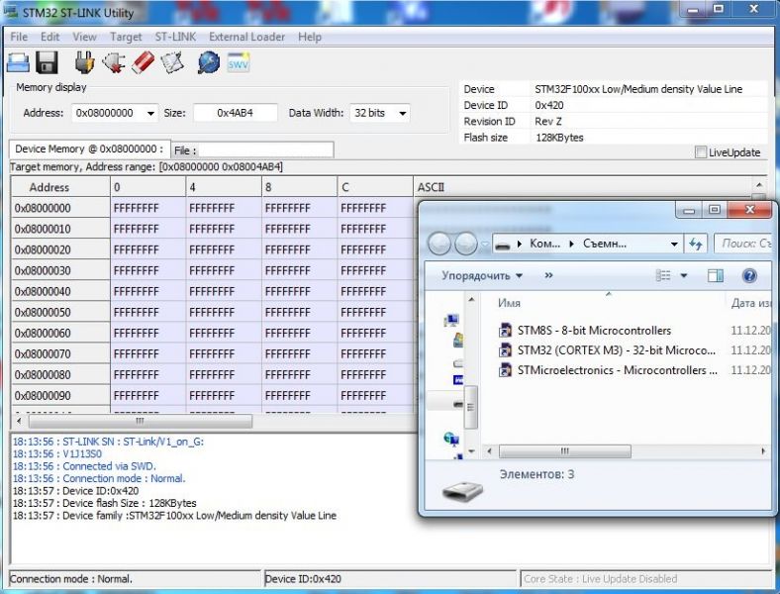
Task: Disconnect from target via toolbar icon
Action: tap(113, 63)
